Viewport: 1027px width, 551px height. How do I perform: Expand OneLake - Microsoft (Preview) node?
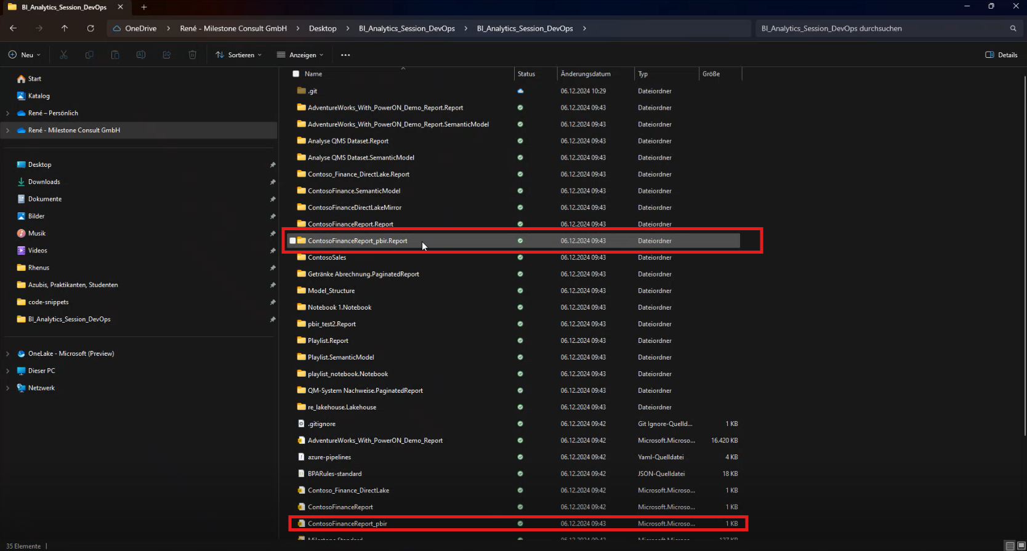click(7, 354)
